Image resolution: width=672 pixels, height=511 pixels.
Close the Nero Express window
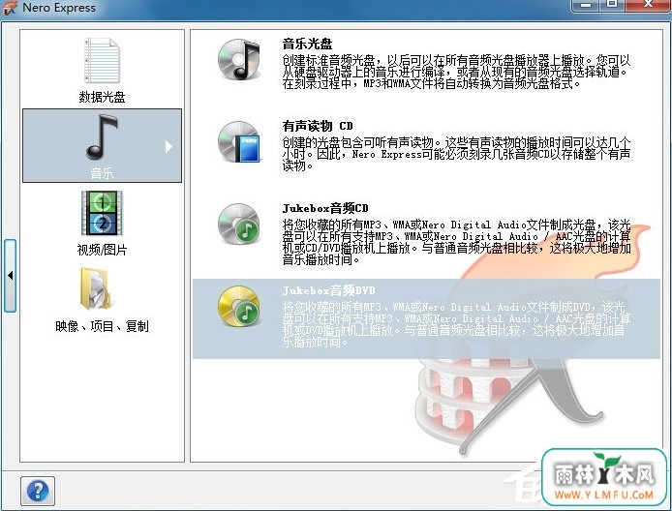click(x=648, y=5)
